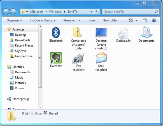Image resolution: width=163 pixels, height=126 pixels.
Task: Expand the arrow after Windows breadcrumb
Action: tap(64, 12)
